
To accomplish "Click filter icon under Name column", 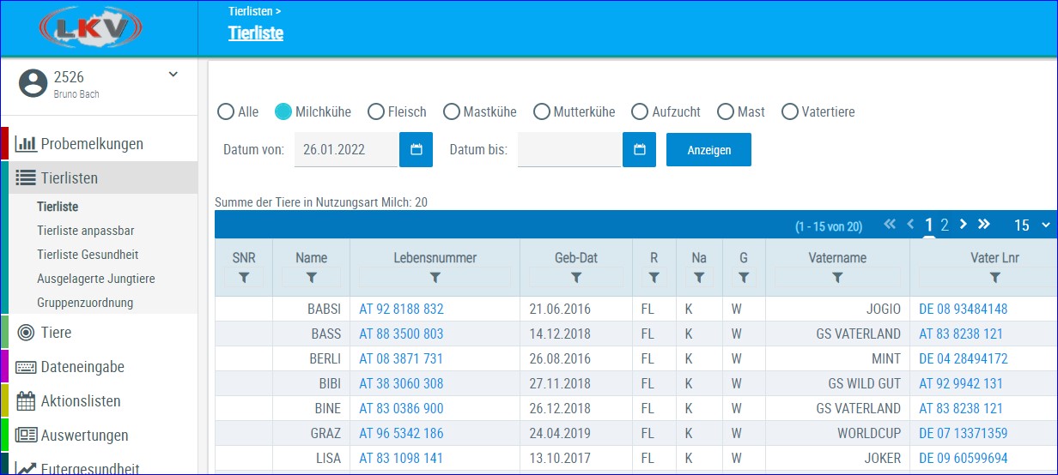I will (312, 278).
